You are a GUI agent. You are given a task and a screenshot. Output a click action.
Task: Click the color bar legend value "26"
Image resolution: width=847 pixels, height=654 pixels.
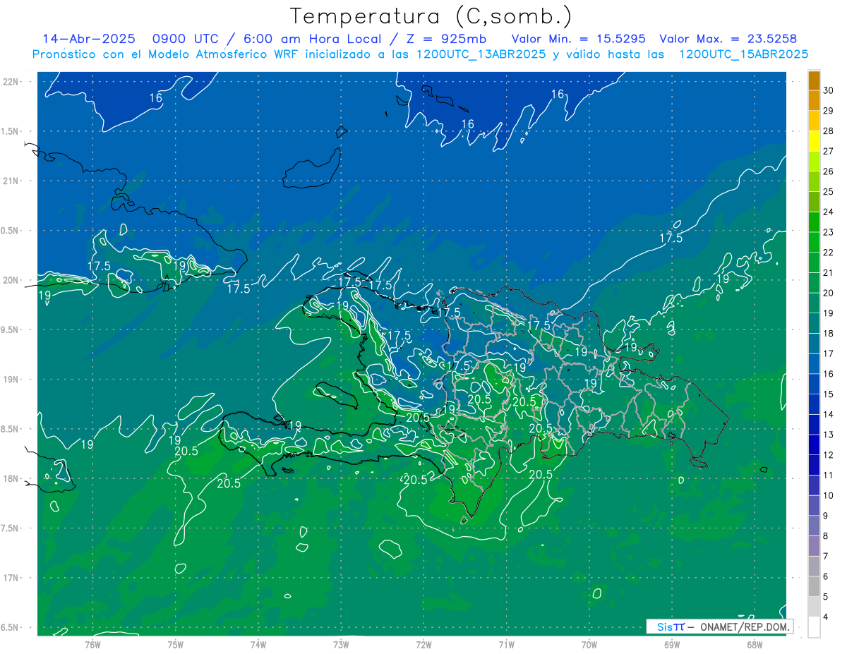(829, 171)
